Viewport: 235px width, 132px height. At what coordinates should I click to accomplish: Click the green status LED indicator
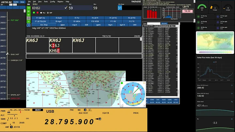[34, 13]
